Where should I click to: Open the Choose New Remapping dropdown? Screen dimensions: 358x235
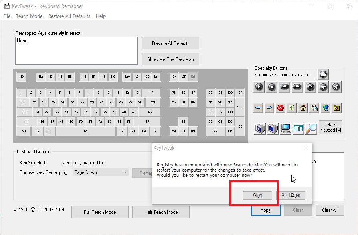[101, 172]
